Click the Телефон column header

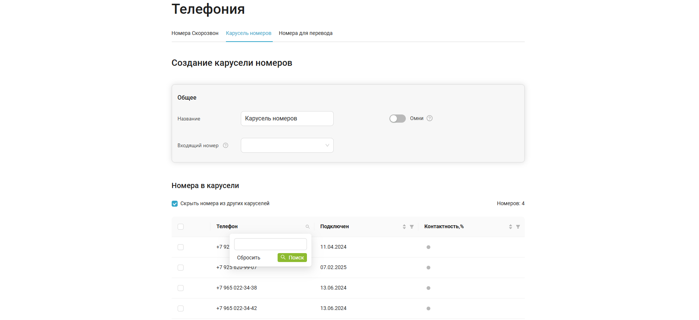click(x=227, y=226)
